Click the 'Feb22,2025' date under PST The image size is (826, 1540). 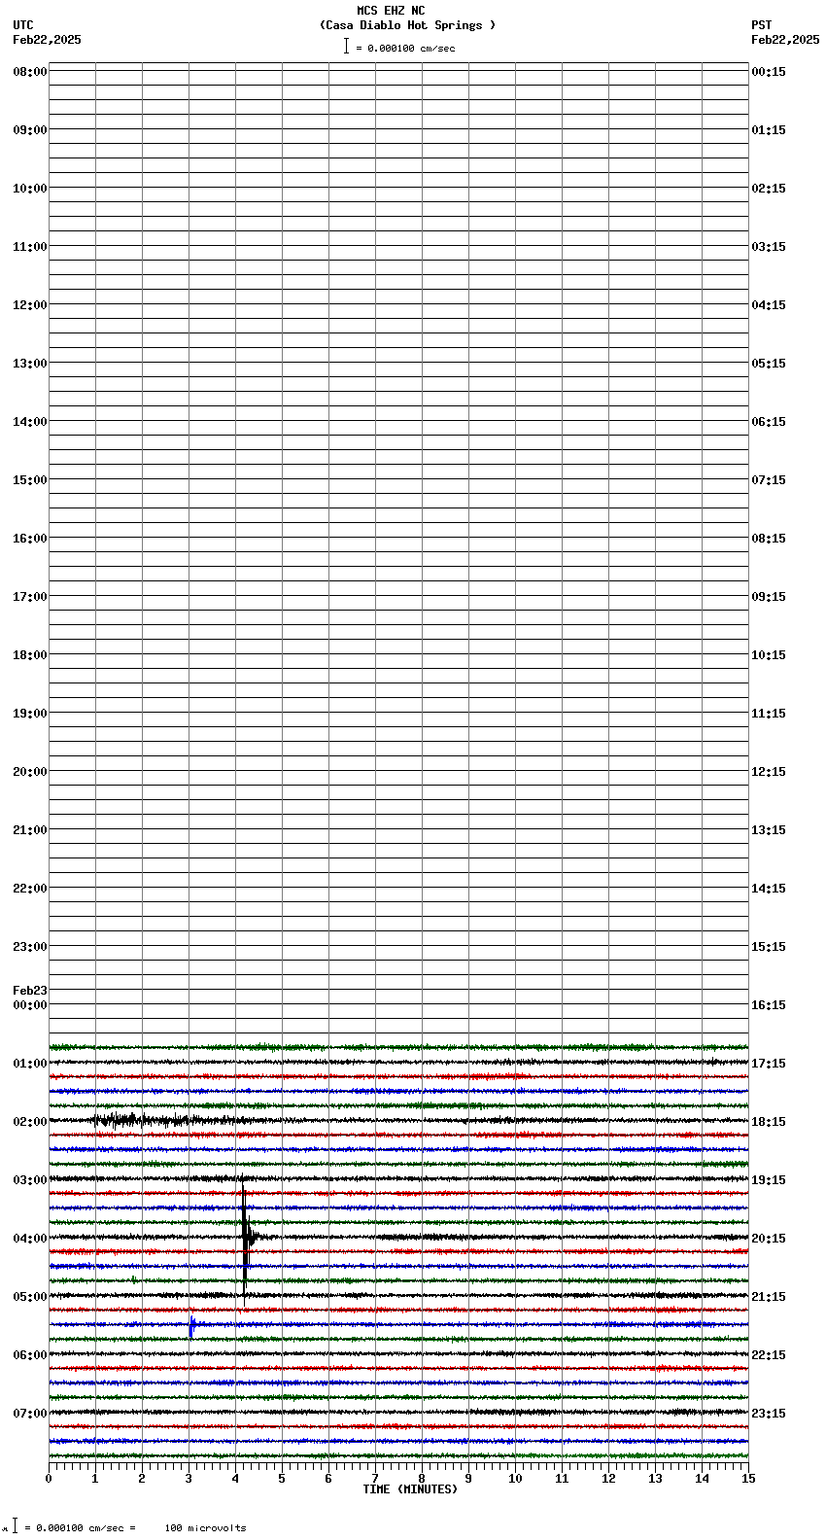point(785,40)
